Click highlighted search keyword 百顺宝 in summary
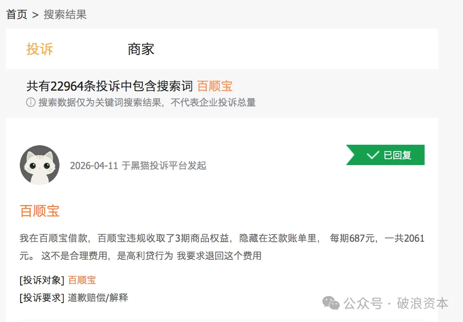Screen dimensions: 463x322 (215, 86)
